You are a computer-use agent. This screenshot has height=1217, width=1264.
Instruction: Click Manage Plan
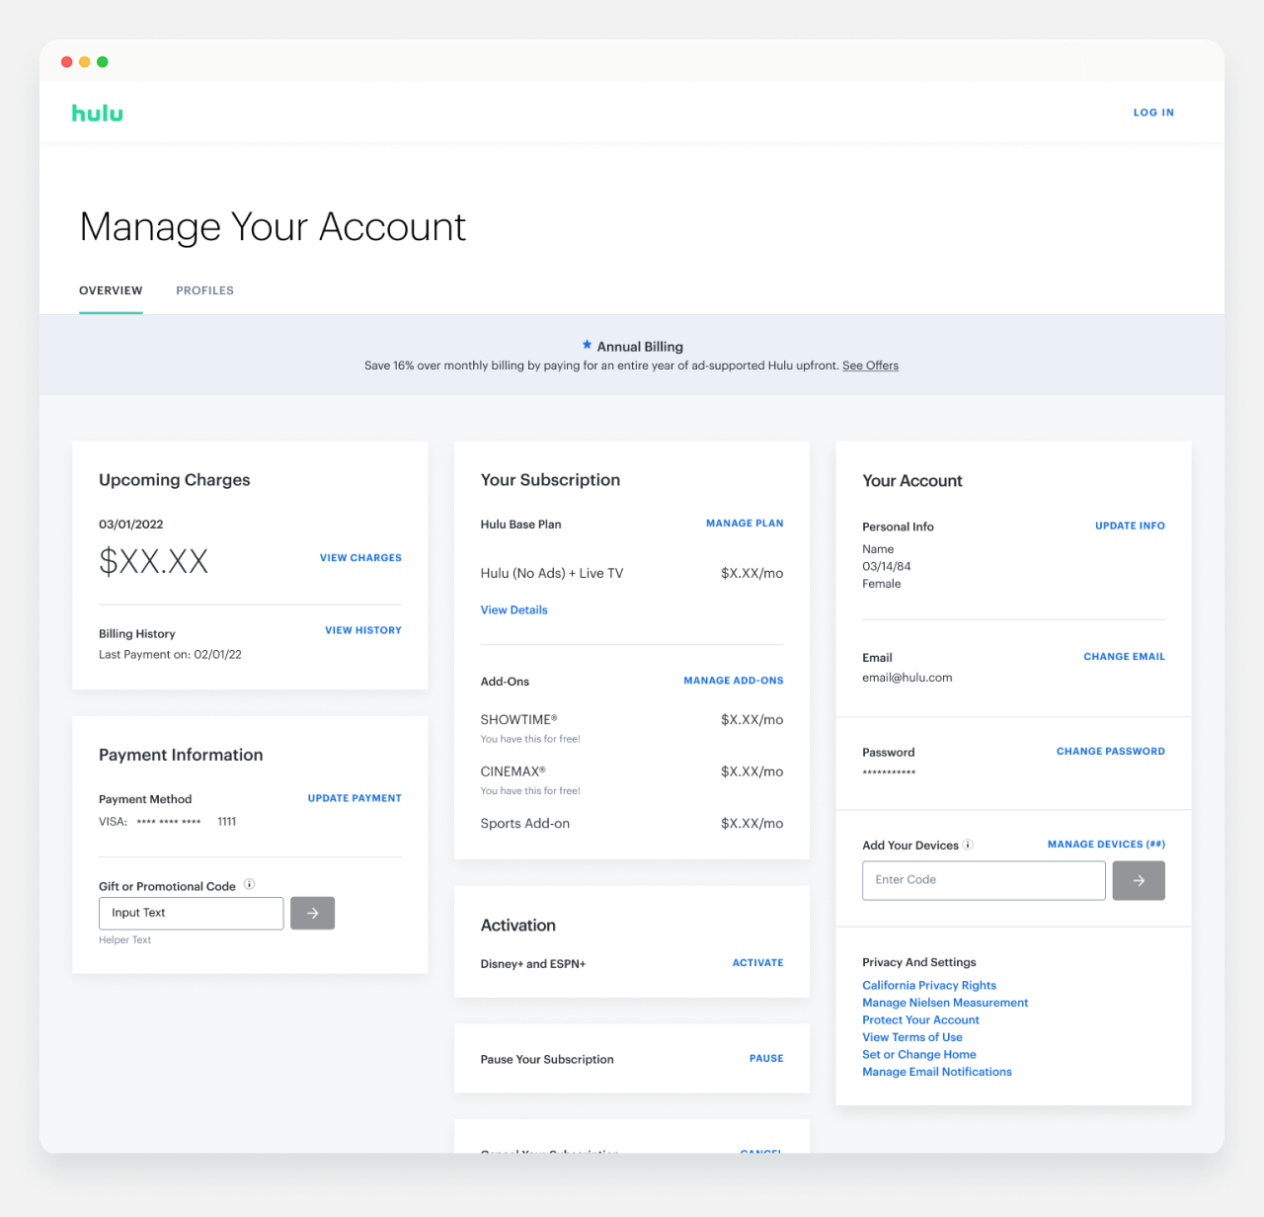pyautogui.click(x=745, y=524)
